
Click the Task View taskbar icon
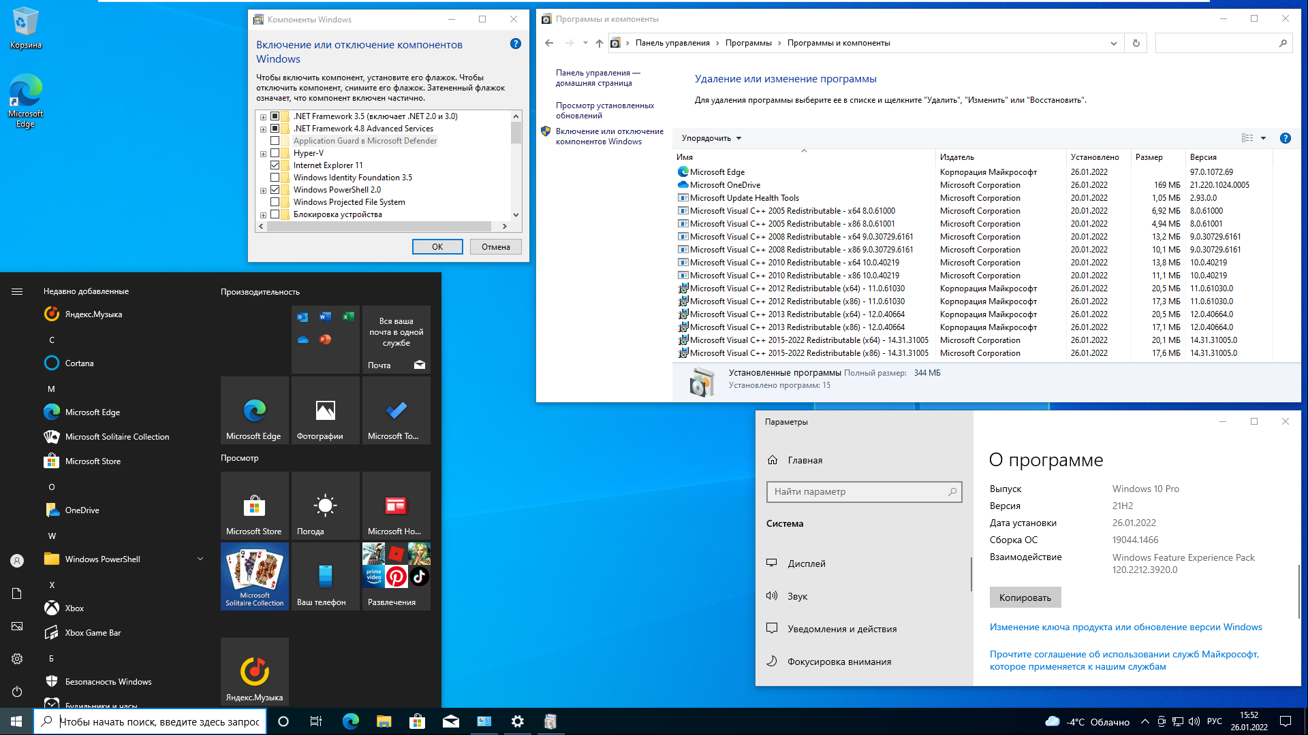pyautogui.click(x=316, y=721)
